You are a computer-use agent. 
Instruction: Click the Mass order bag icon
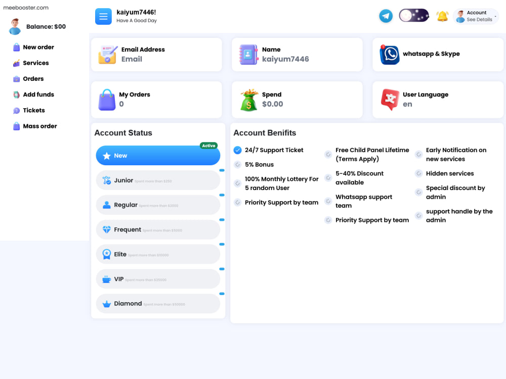pos(17,126)
